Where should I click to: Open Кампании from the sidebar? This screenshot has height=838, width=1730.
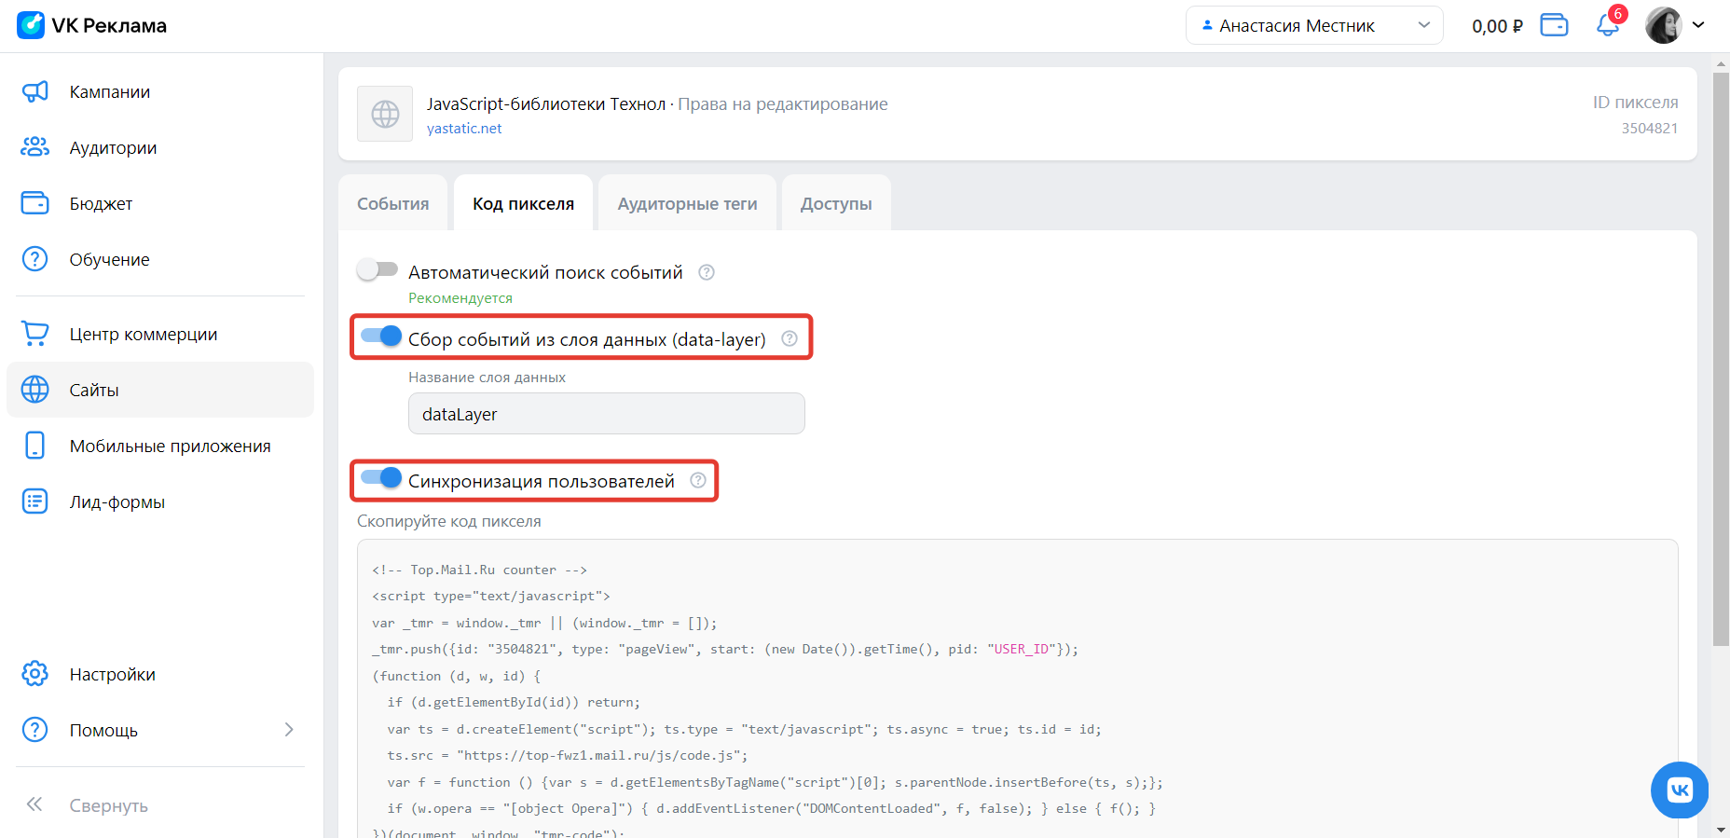[109, 91]
